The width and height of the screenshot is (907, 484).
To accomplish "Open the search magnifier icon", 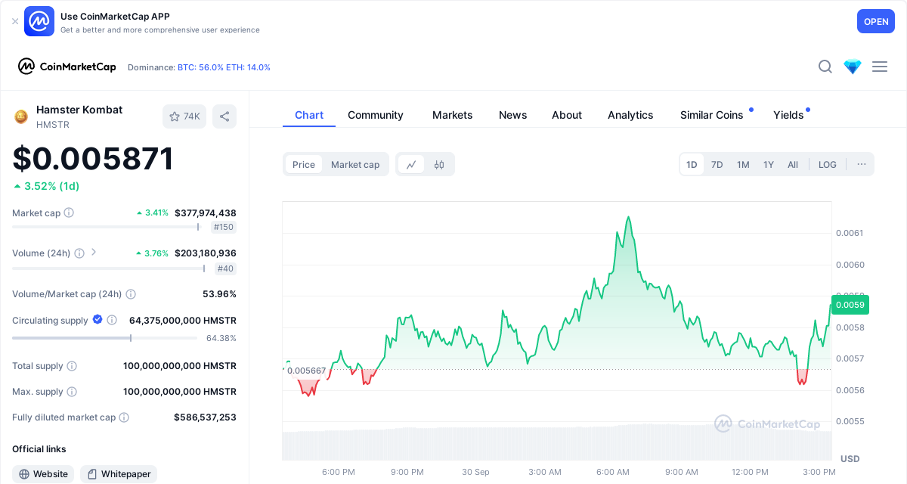I will click(825, 67).
